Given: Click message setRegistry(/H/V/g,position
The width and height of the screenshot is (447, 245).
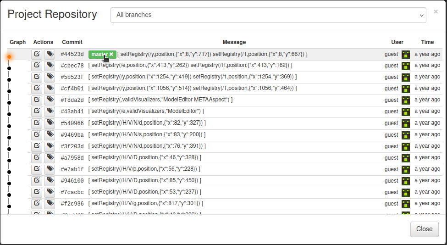Looking at the screenshot, I should coord(146,203).
